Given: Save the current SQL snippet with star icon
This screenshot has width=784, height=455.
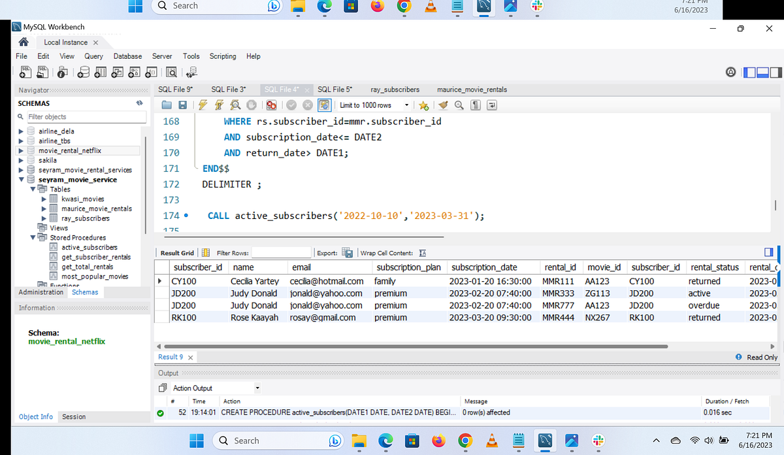Looking at the screenshot, I should click(423, 105).
